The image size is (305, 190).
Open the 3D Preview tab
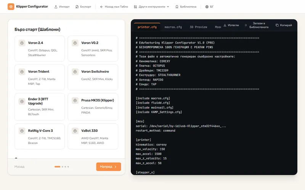click(x=198, y=27)
